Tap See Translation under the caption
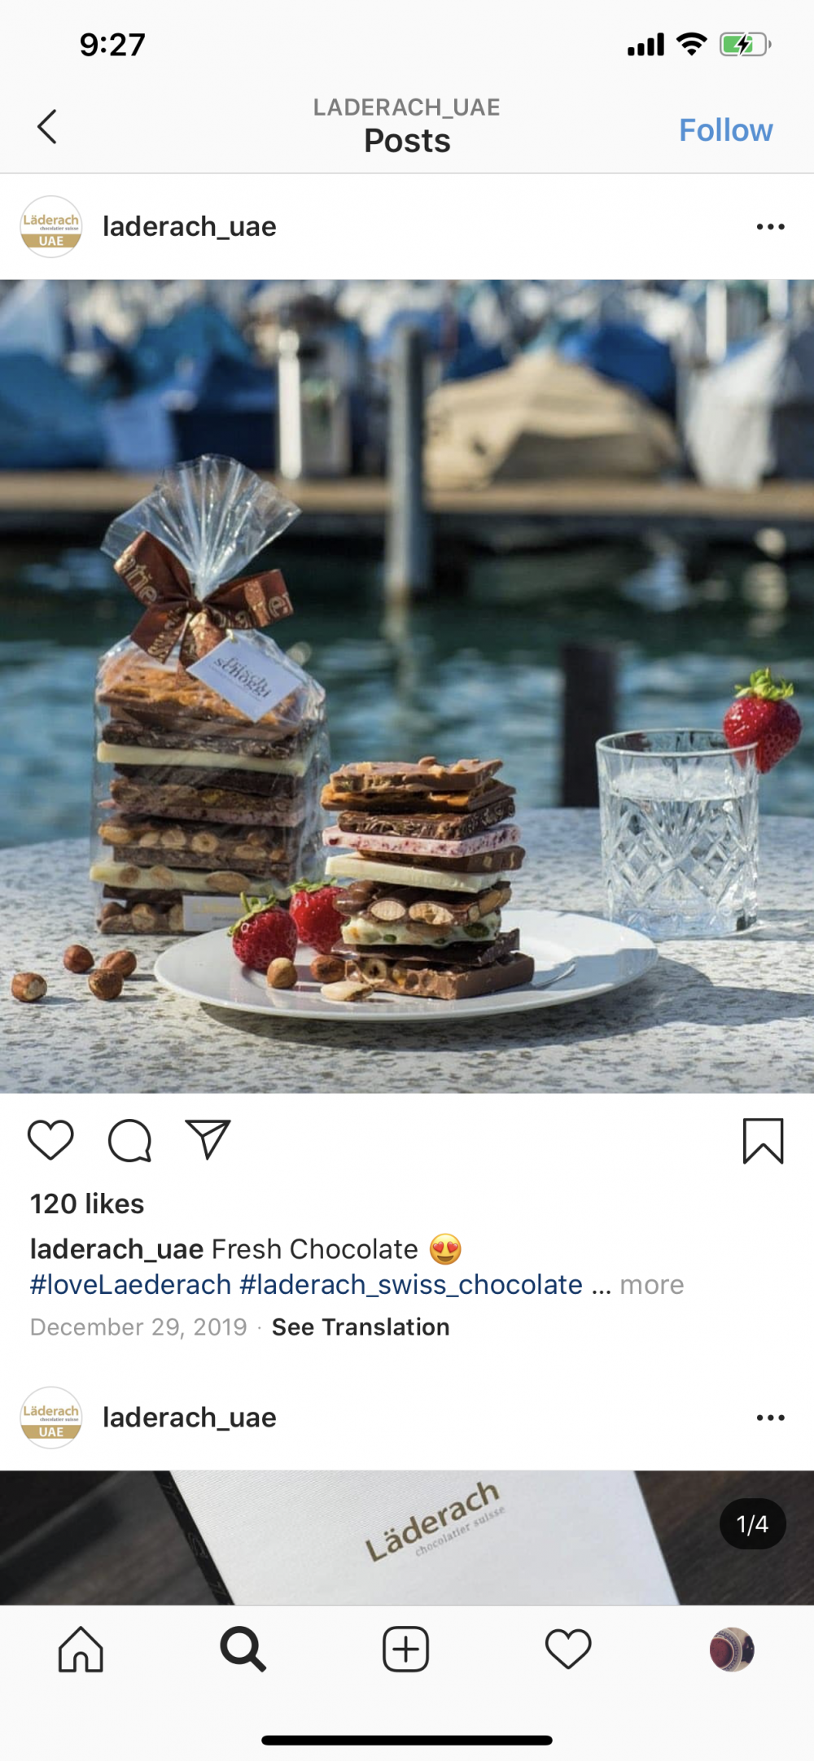This screenshot has width=814, height=1761. point(361,1327)
